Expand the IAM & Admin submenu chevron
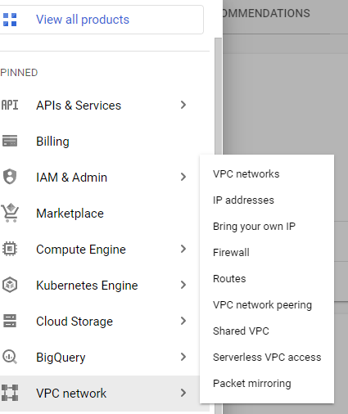348x414 pixels. point(183,177)
